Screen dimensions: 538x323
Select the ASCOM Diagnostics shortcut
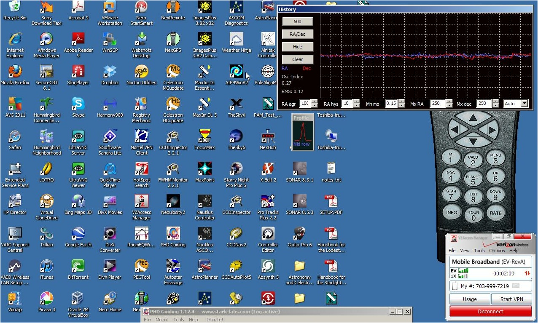[236, 13]
